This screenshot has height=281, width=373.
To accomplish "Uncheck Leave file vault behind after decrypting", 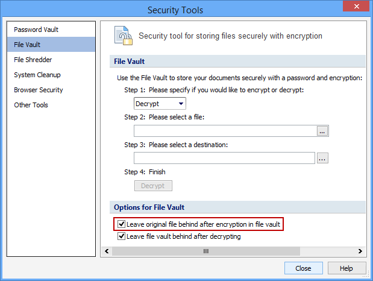I will pyautogui.click(x=121, y=236).
